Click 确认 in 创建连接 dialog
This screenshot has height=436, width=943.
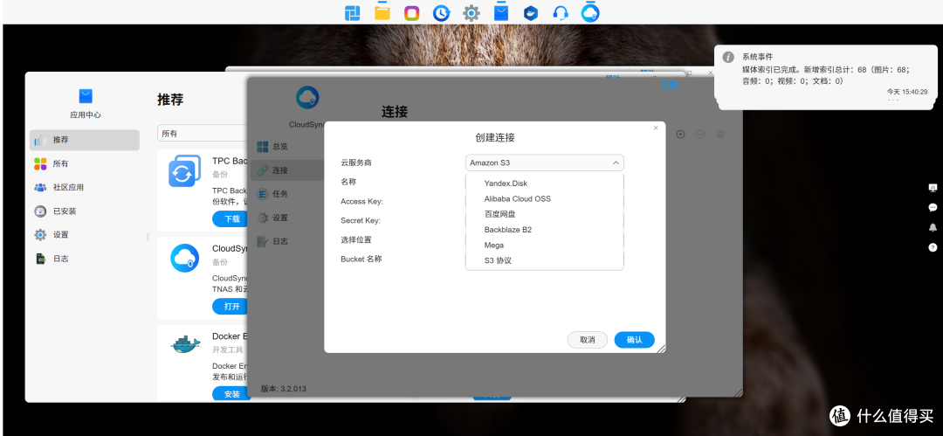coord(635,340)
